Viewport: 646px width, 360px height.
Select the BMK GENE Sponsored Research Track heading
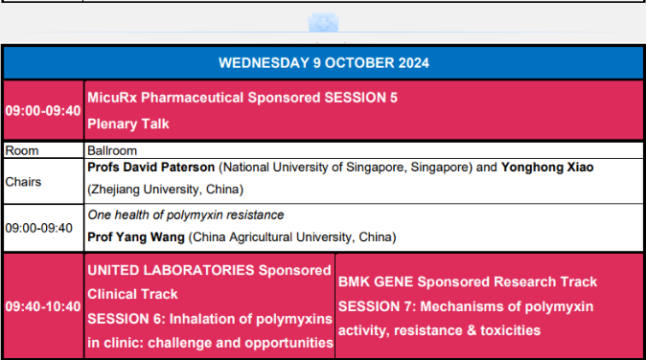tap(468, 281)
